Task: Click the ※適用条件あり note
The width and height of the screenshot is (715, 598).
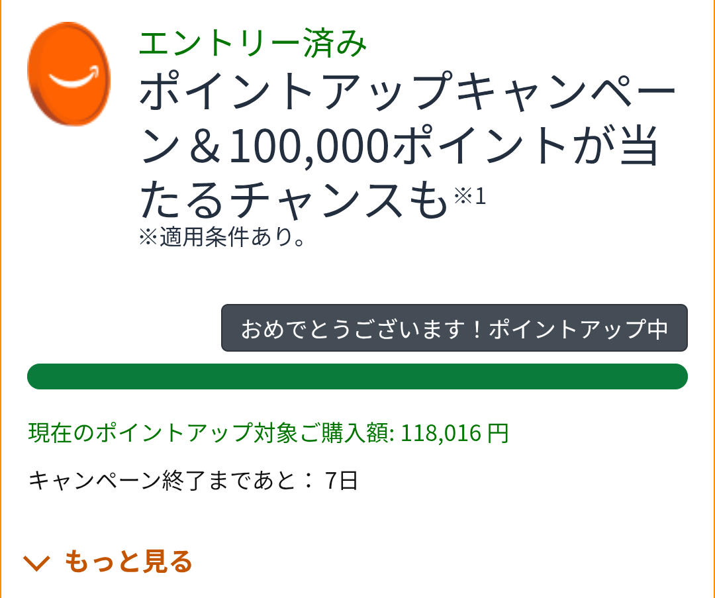Action: (221, 238)
